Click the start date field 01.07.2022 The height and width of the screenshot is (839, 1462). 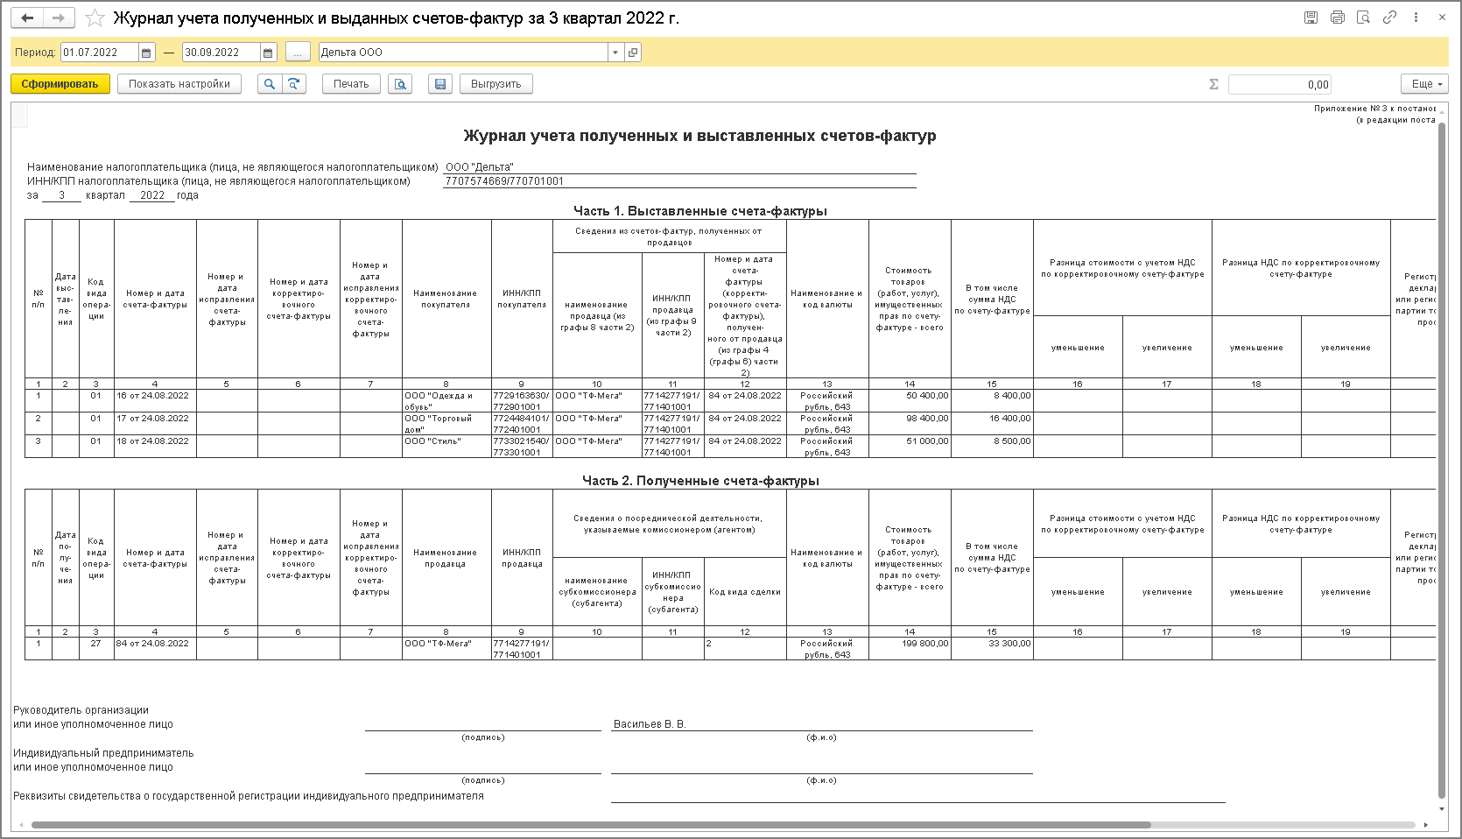pyautogui.click(x=100, y=53)
